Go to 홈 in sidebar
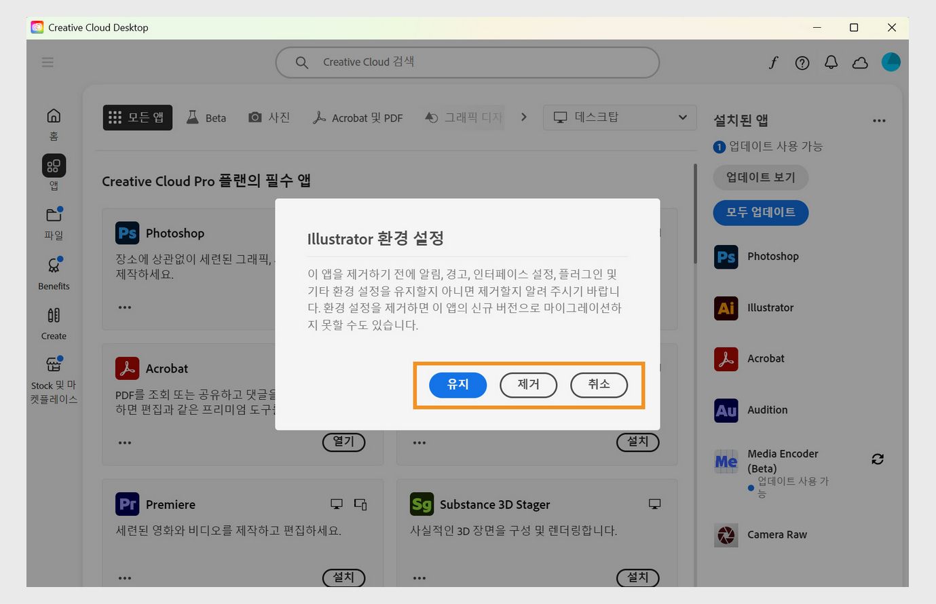 pos(54,124)
